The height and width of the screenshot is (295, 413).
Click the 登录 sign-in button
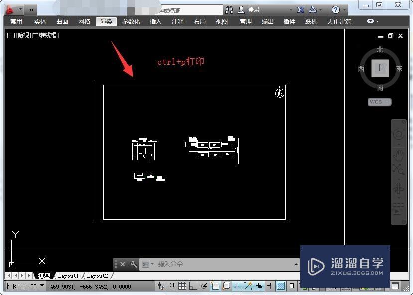pos(249,10)
